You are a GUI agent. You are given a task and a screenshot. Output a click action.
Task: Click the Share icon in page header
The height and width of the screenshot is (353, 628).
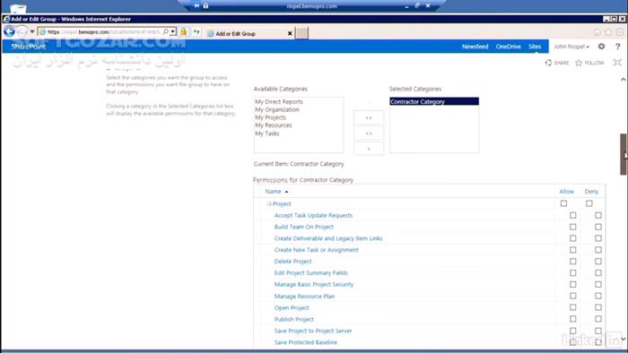point(548,63)
